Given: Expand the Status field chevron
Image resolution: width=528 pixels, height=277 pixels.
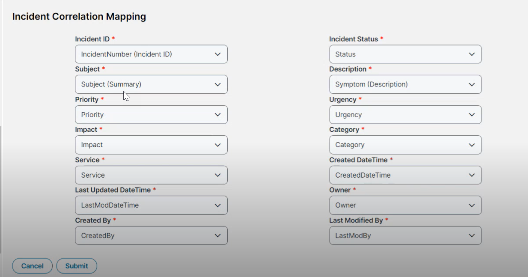Looking at the screenshot, I should [x=472, y=54].
